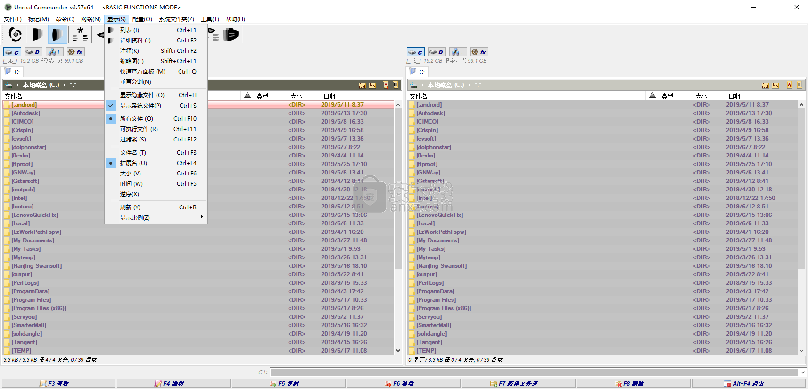Expand arrow before 本地磁盘 (C:) in left path

pos(18,85)
